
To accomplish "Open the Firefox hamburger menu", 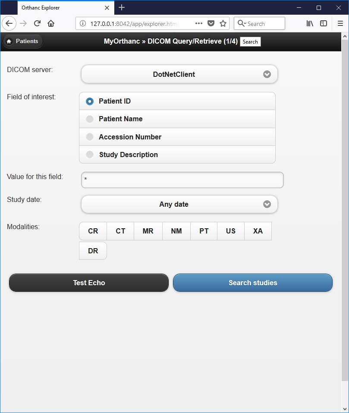I will tap(340, 24).
